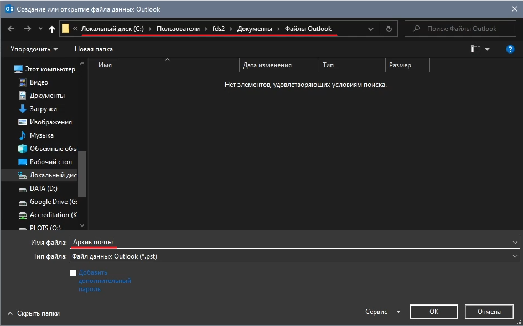Go back using the back arrow
Screen dimensions: 523x326
pyautogui.click(x=11, y=29)
